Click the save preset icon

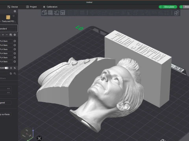(11, 74)
